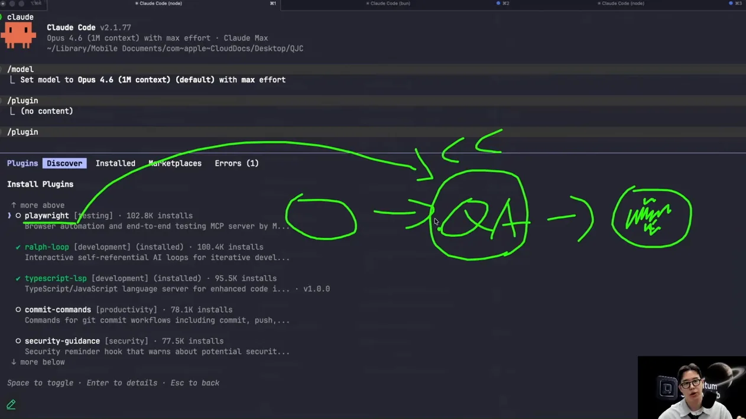Click the blue dot on the ⌘3 tab
Screen dimensions: 746x419
731,4
